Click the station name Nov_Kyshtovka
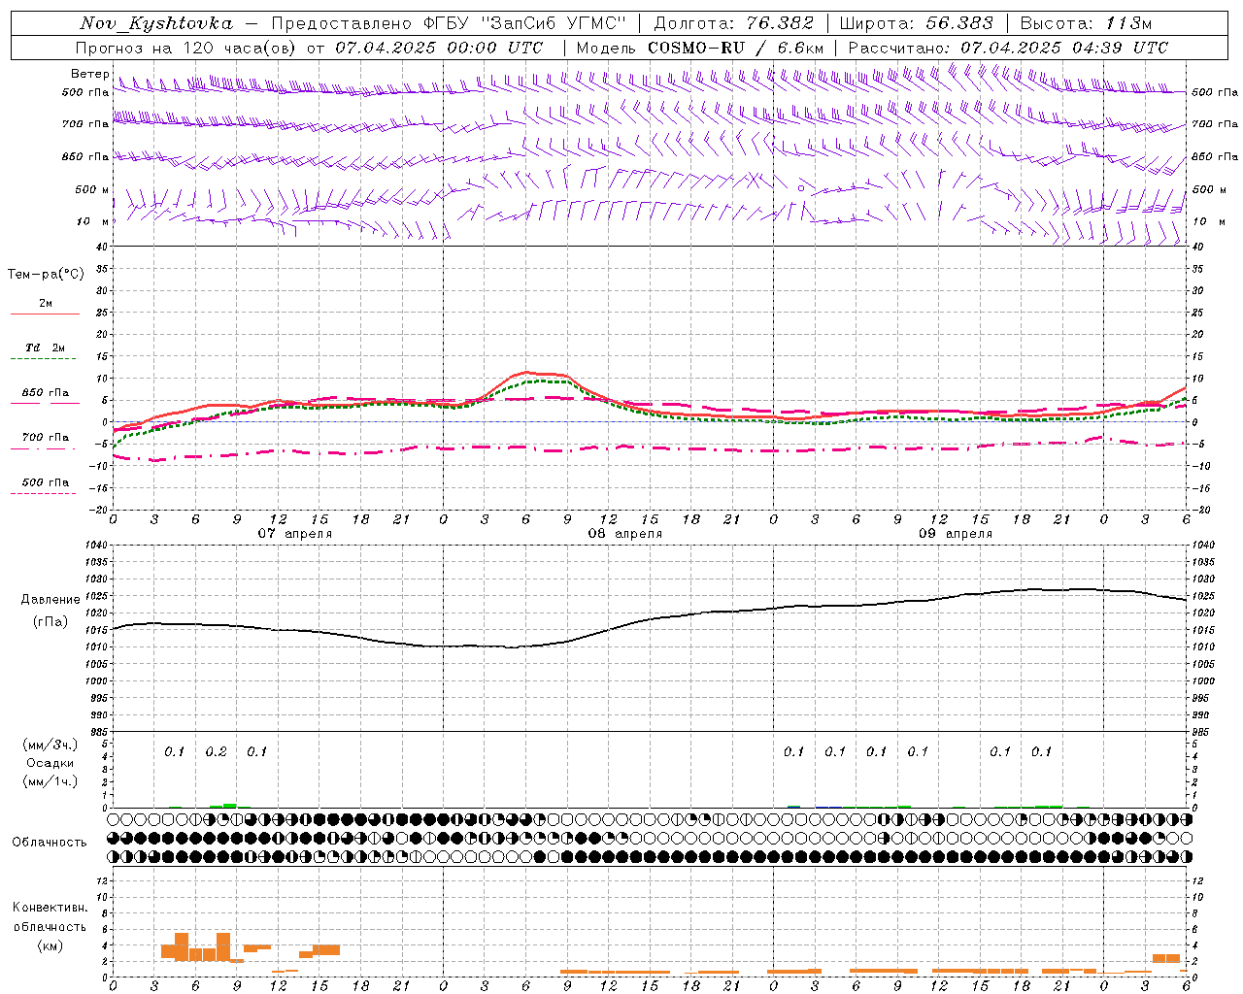 [155, 23]
